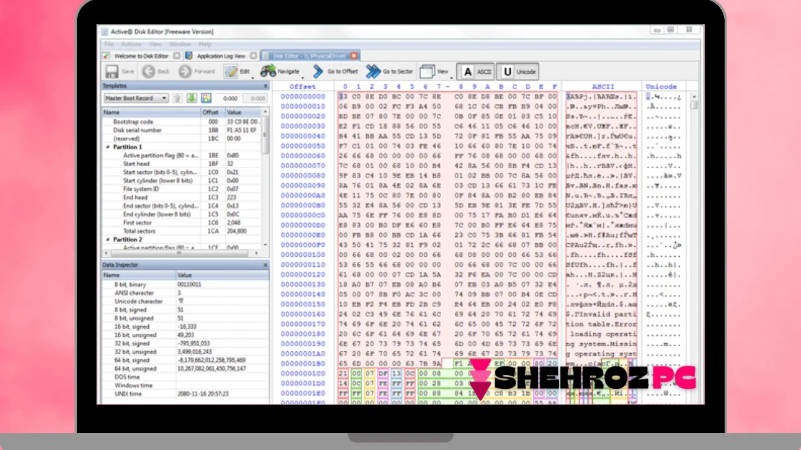Click the green down-arrow template button
Viewport: 801px width, 450px height.
pos(191,98)
